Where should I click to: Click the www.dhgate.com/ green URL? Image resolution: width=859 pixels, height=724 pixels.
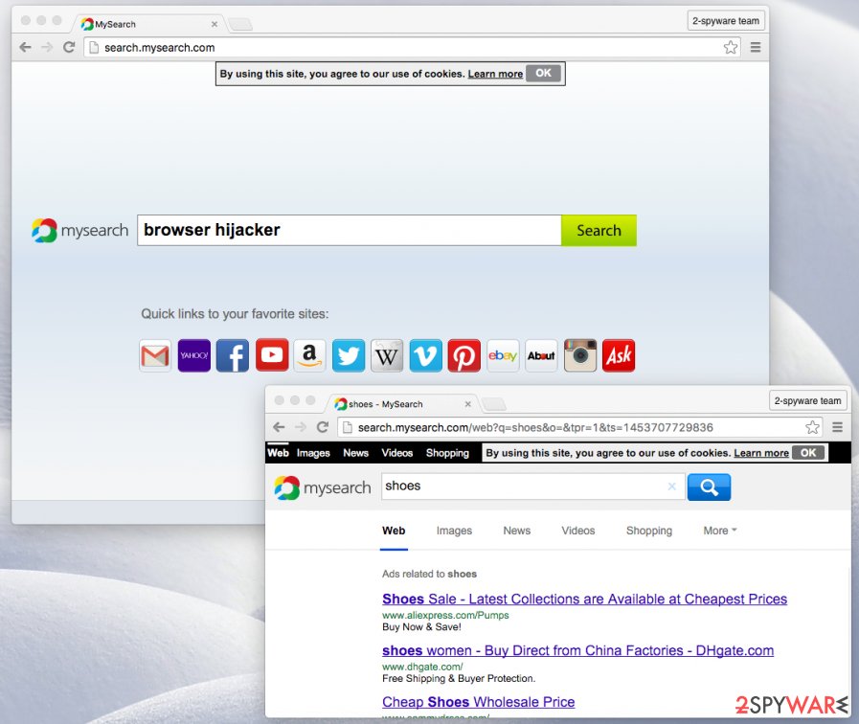coord(422,667)
